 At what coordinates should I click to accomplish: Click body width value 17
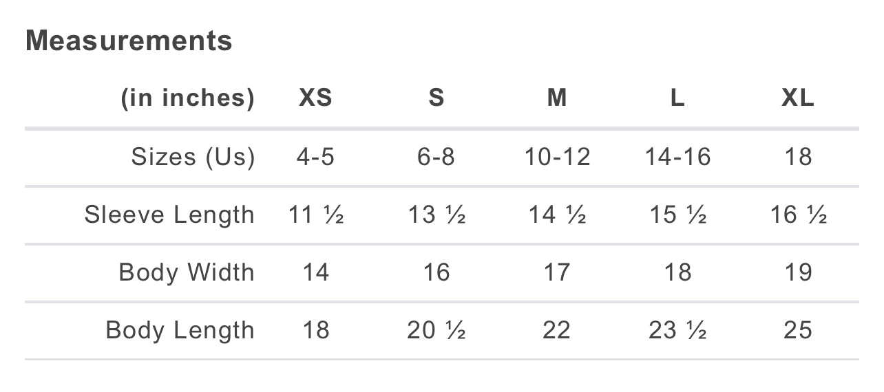[x=557, y=272]
